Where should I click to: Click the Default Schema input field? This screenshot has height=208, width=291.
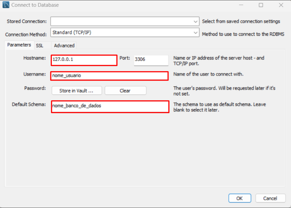pyautogui.click(x=110, y=106)
